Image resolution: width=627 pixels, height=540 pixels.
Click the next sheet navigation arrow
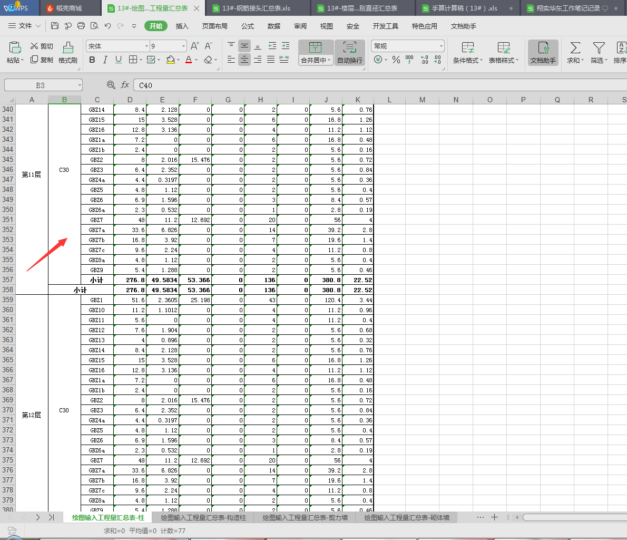point(37,517)
